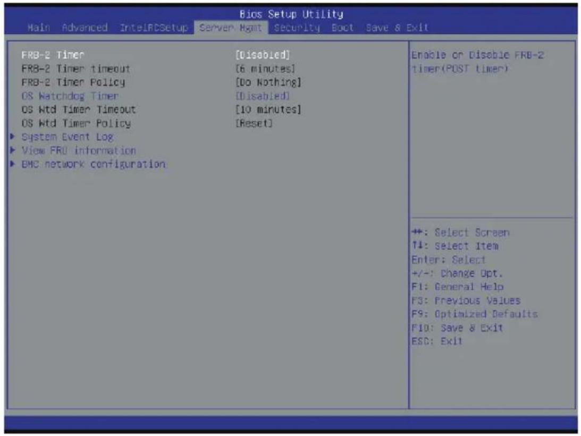The image size is (581, 436).
Task: Change FRB-2 Timer [Disabled] value
Action: [263, 55]
